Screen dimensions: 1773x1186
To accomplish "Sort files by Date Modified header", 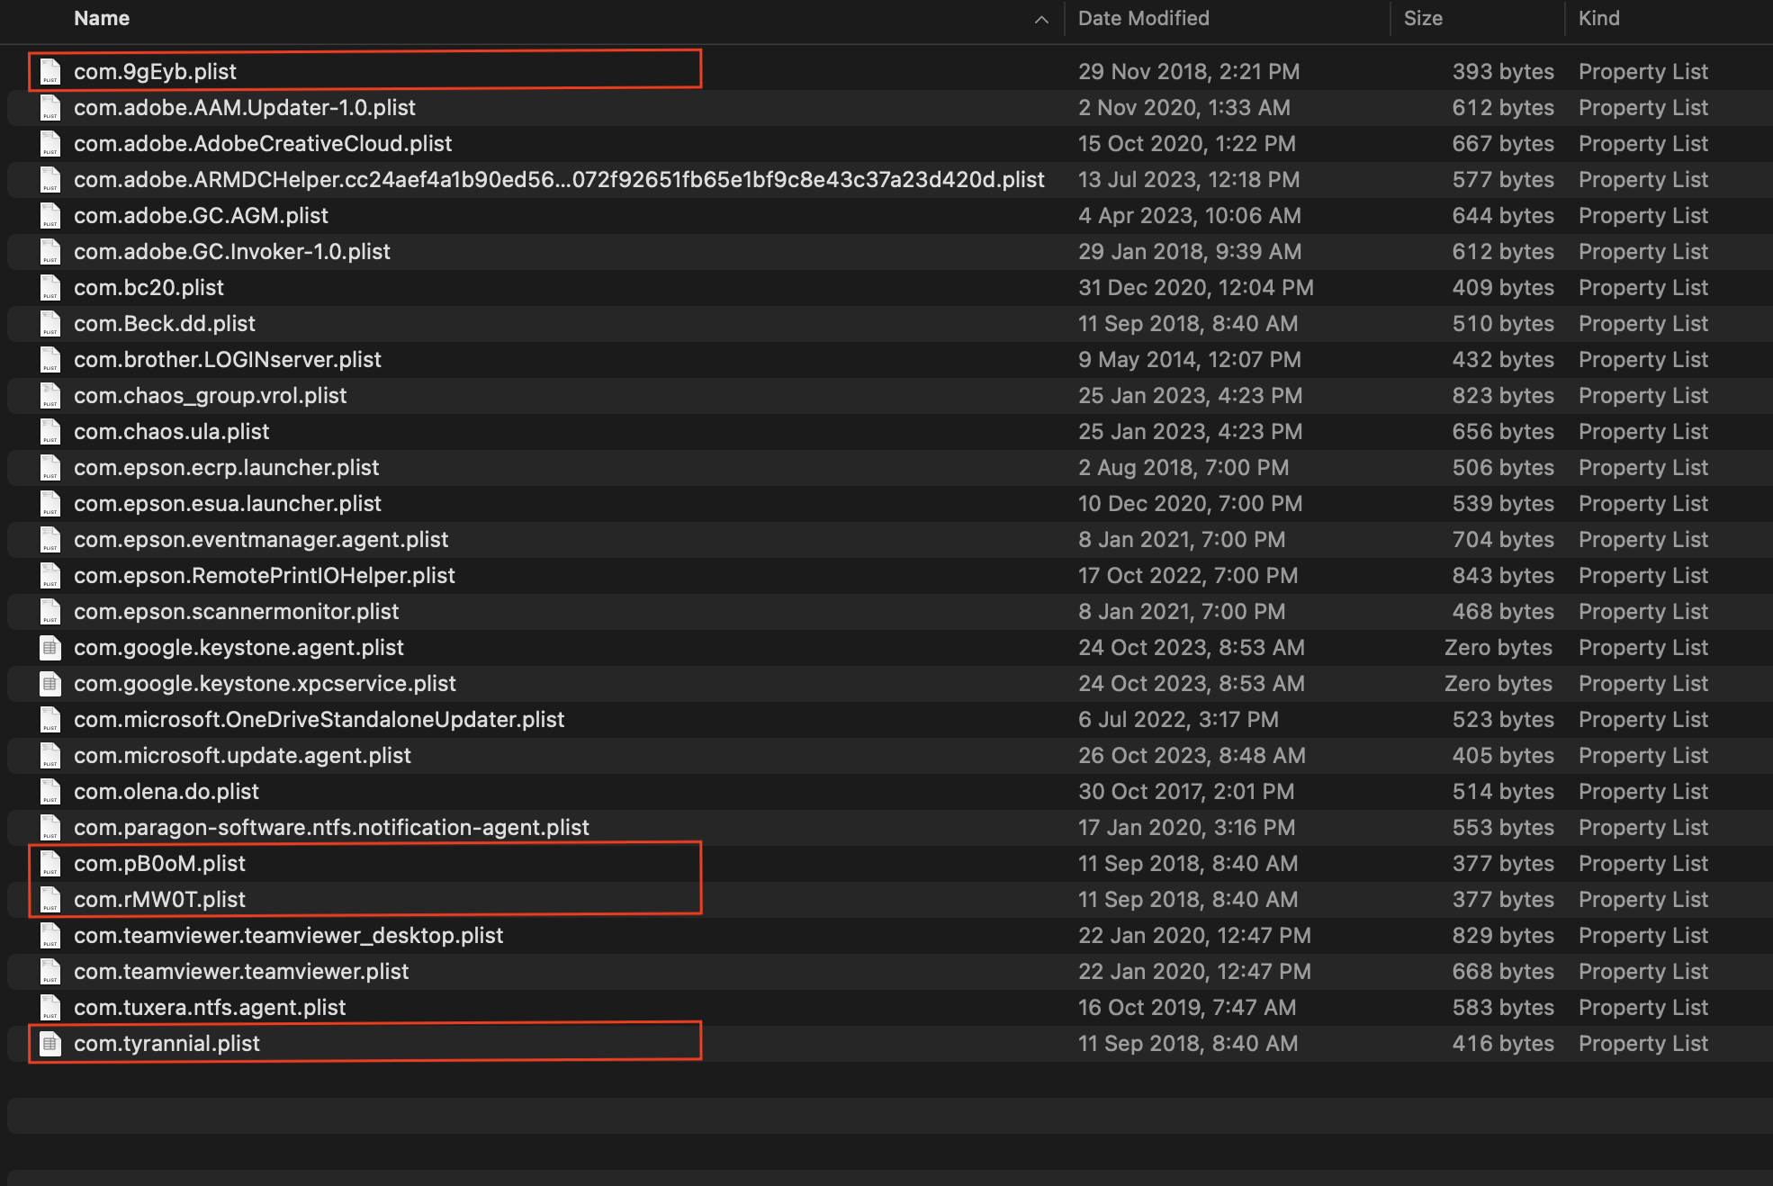I will point(1143,19).
